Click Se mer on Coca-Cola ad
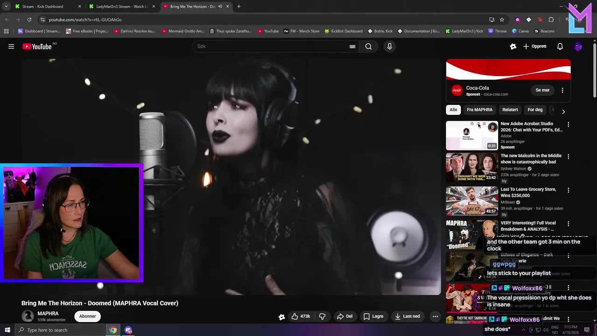Image resolution: width=597 pixels, height=336 pixels. click(x=542, y=90)
